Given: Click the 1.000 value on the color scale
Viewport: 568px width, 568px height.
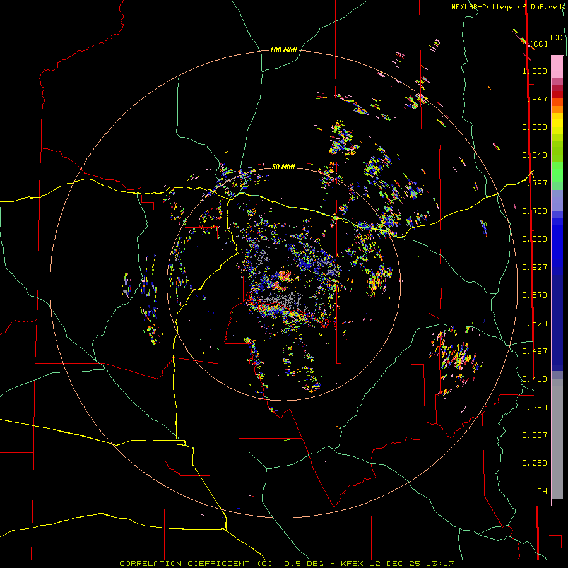Looking at the screenshot, I should click(535, 71).
